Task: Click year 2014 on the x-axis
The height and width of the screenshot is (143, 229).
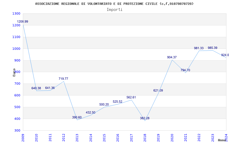Action: point(91,138)
